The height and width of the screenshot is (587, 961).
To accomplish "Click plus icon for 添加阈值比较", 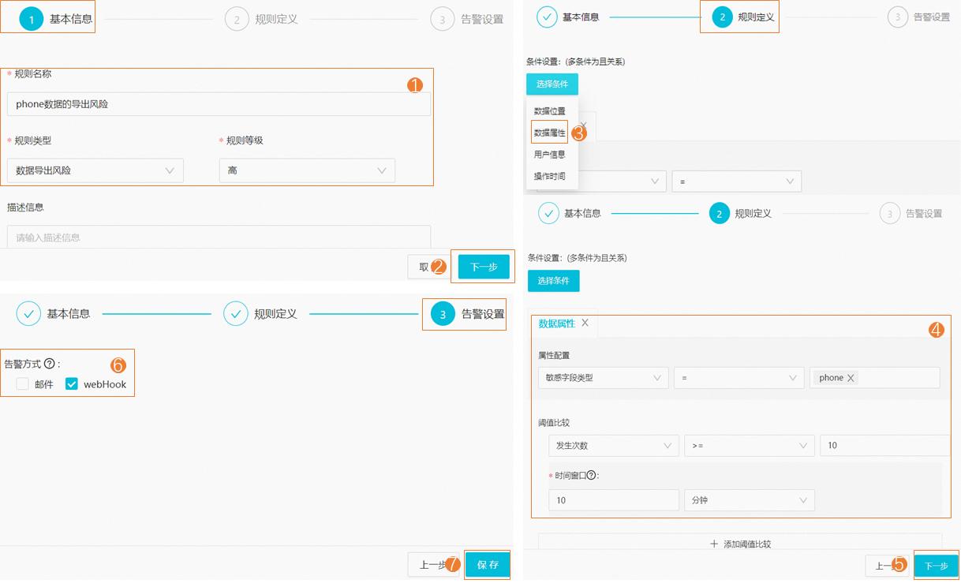I will pos(714,544).
